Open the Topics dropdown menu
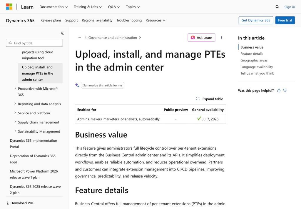Screen dimensions: 301x209 pyautogui.click(x=133, y=7)
